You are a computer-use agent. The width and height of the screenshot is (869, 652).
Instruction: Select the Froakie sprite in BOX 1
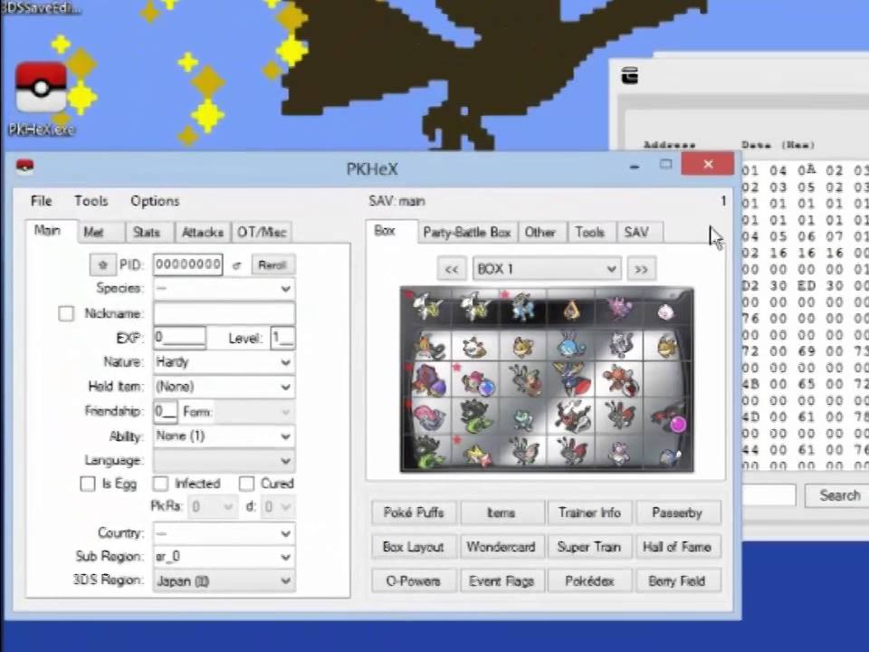pos(522,418)
